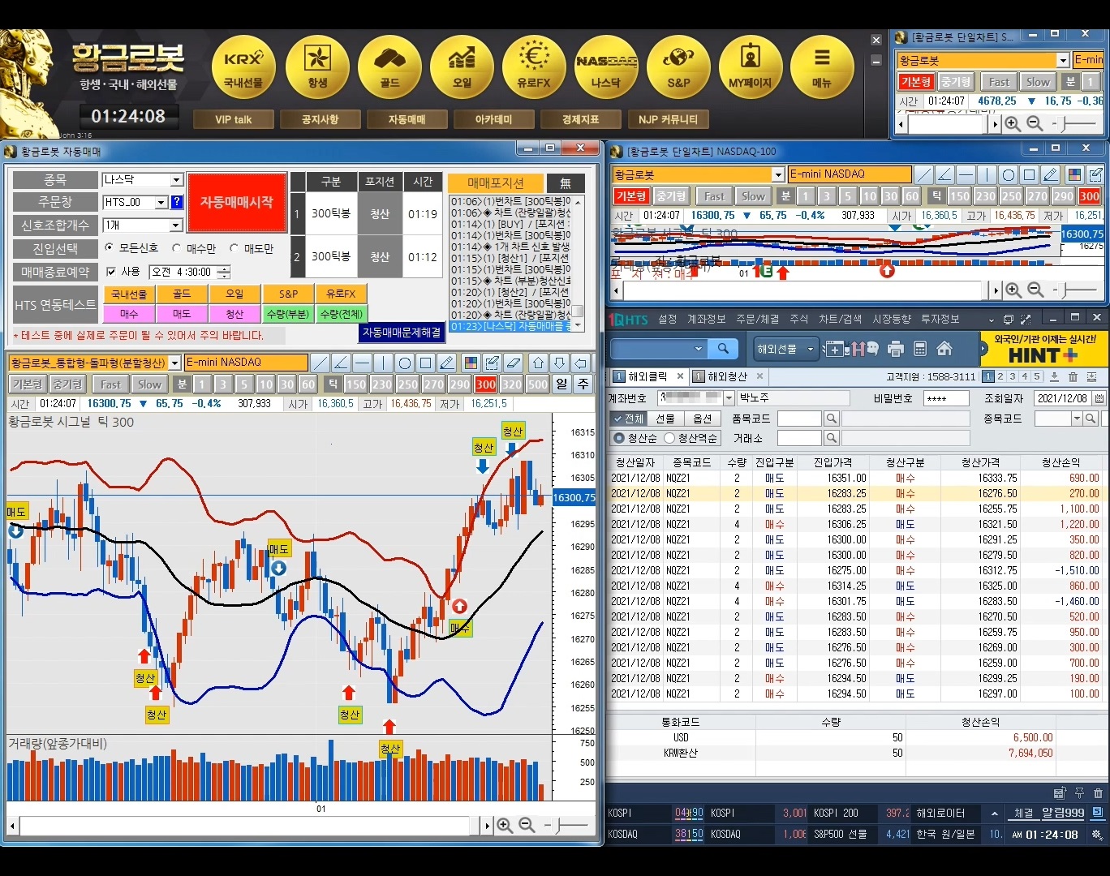Select rectangle draw tool in main chart
This screenshot has width=1110, height=876.
pos(426,363)
